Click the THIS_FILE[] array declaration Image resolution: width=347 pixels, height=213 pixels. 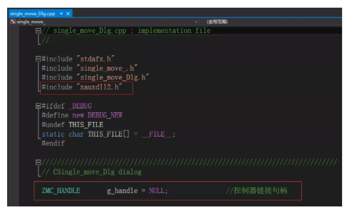pyautogui.click(x=109, y=134)
